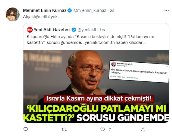This screenshot has width=172, height=136.
Task: Open the @yeniakit handle
Action: [87, 30]
